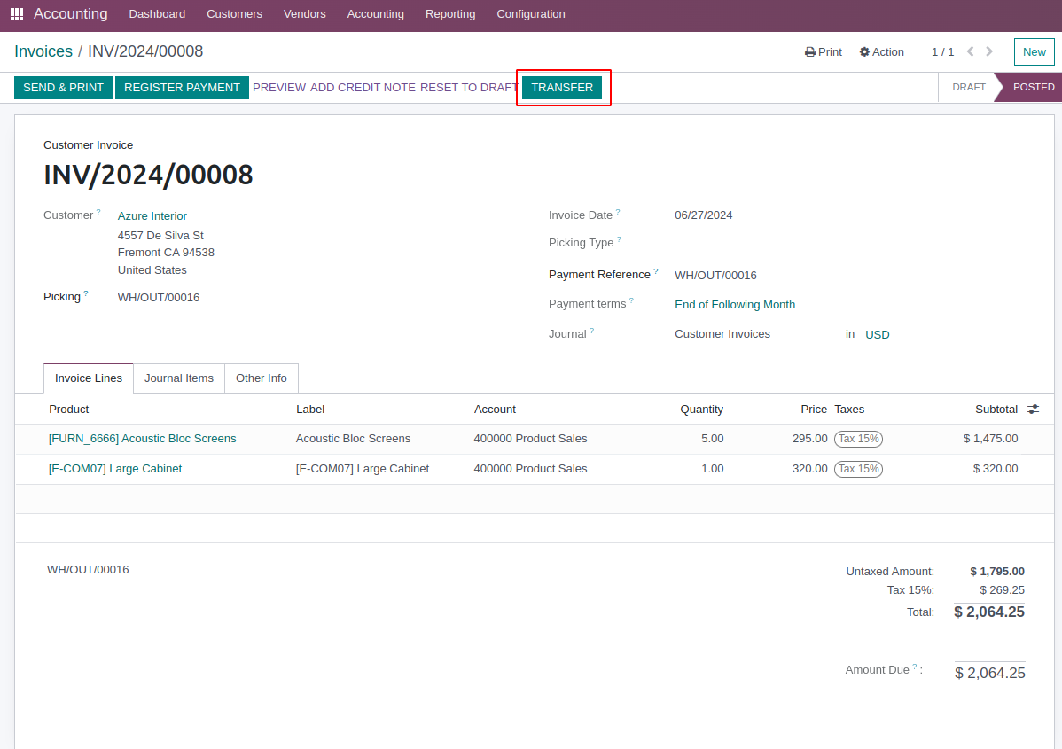Viewport: 1062px width, 749px height.
Task: Click Untaxed Amount $ 1,795.00
Action: (997, 572)
